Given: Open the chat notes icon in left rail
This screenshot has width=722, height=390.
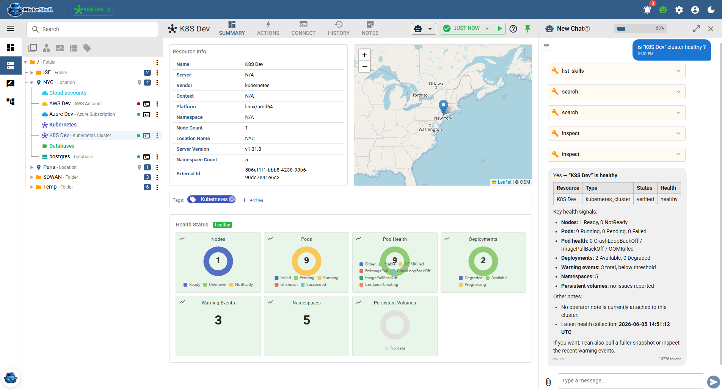Looking at the screenshot, I should coord(11,83).
